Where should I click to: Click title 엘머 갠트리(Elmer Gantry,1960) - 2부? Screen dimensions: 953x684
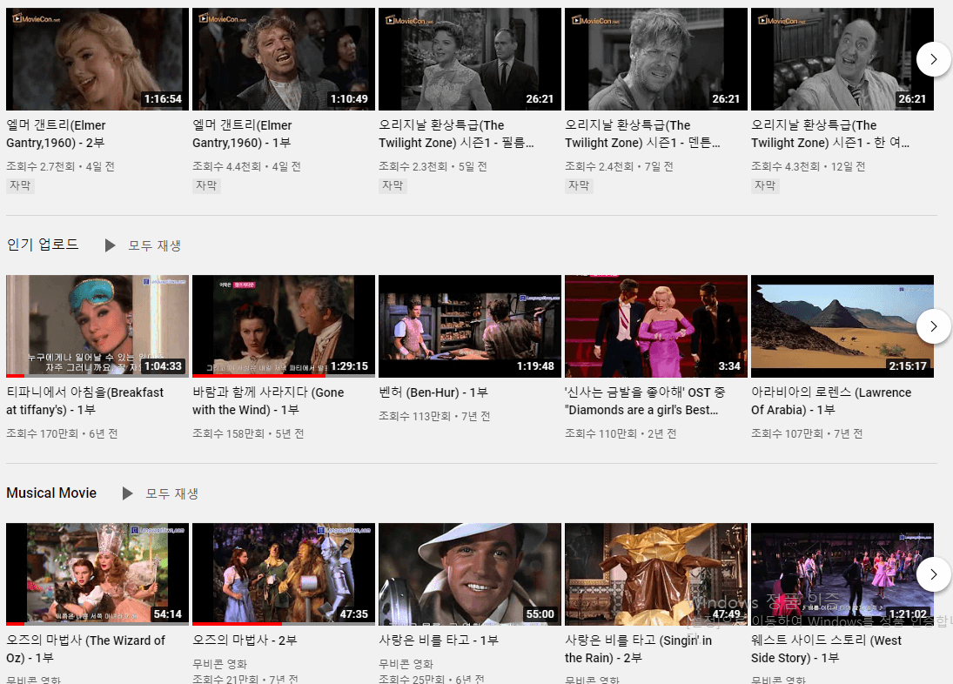[x=56, y=134]
